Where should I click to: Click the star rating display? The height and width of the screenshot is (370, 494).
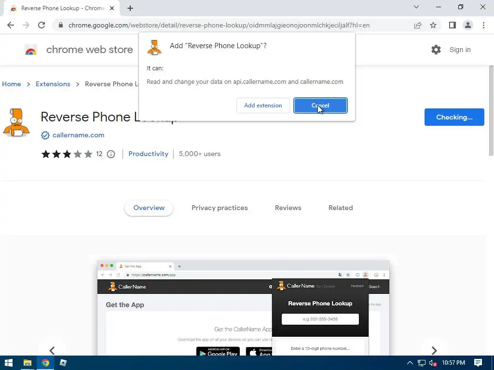67,154
